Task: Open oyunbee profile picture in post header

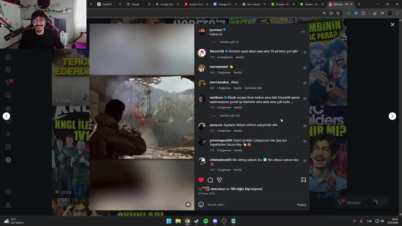Action: 202,32
